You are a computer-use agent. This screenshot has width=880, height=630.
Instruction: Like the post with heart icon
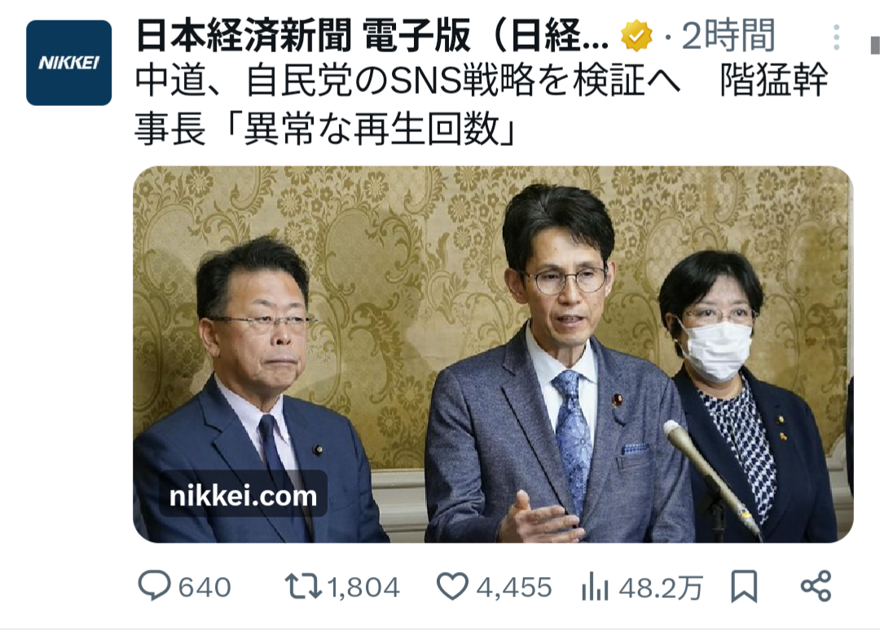452,586
